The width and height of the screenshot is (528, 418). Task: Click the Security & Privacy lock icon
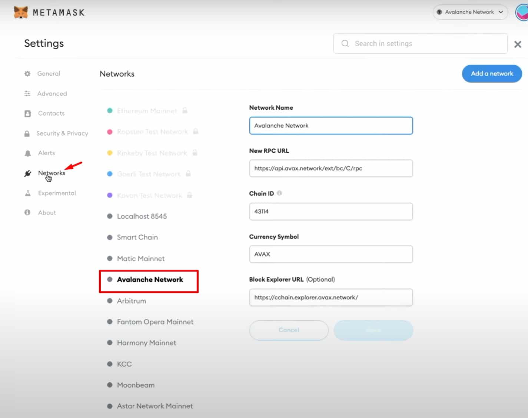pos(27,133)
